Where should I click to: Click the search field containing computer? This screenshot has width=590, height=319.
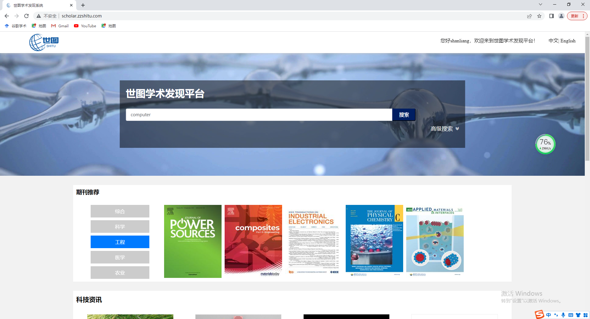point(259,115)
